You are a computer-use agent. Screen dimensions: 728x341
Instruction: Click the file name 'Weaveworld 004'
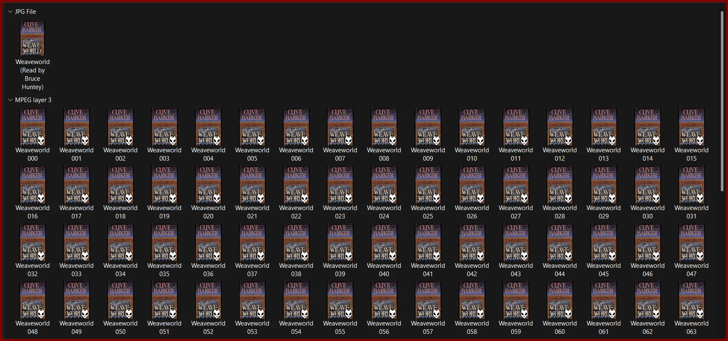[208, 154]
